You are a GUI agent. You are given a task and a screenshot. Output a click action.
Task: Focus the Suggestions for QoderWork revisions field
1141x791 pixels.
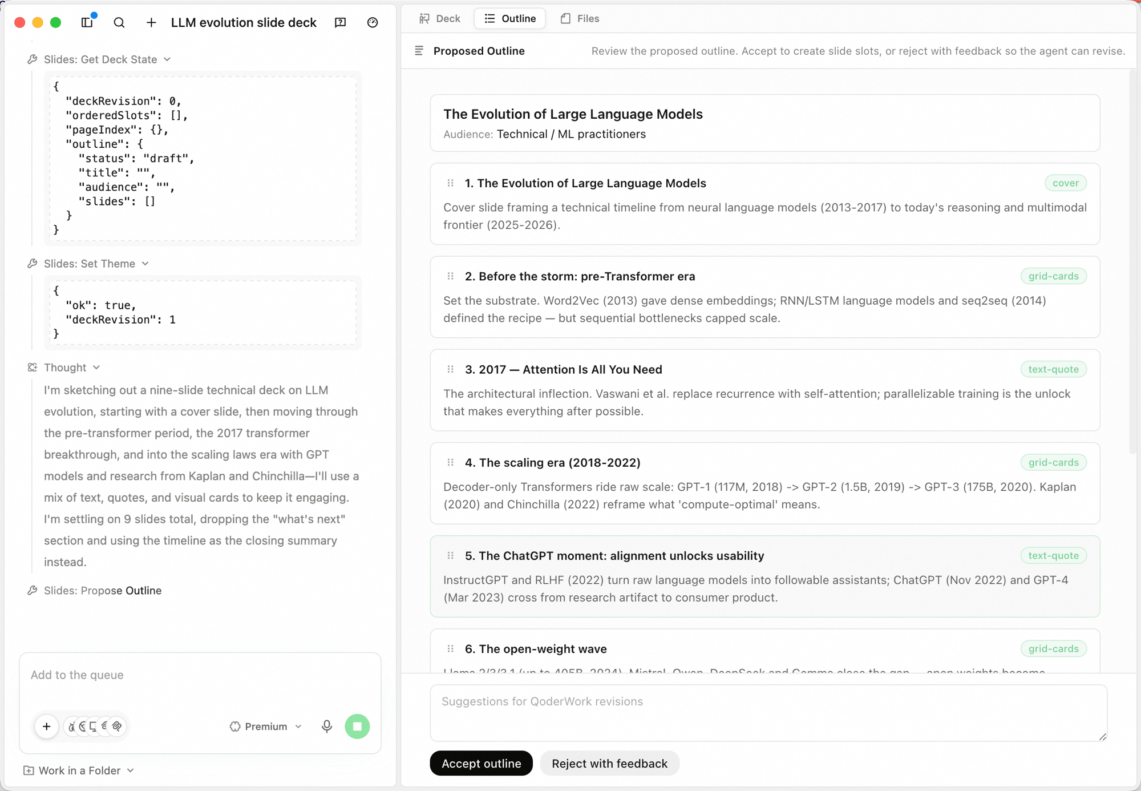tap(768, 713)
